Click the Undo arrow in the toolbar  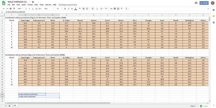4,9
